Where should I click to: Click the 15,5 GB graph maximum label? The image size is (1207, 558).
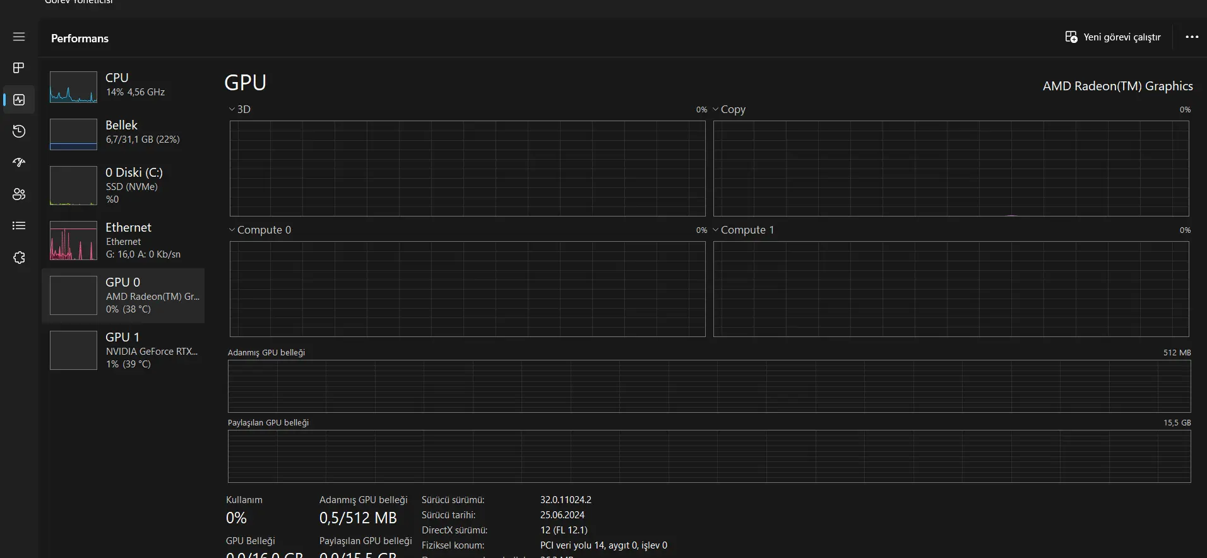[1177, 423]
